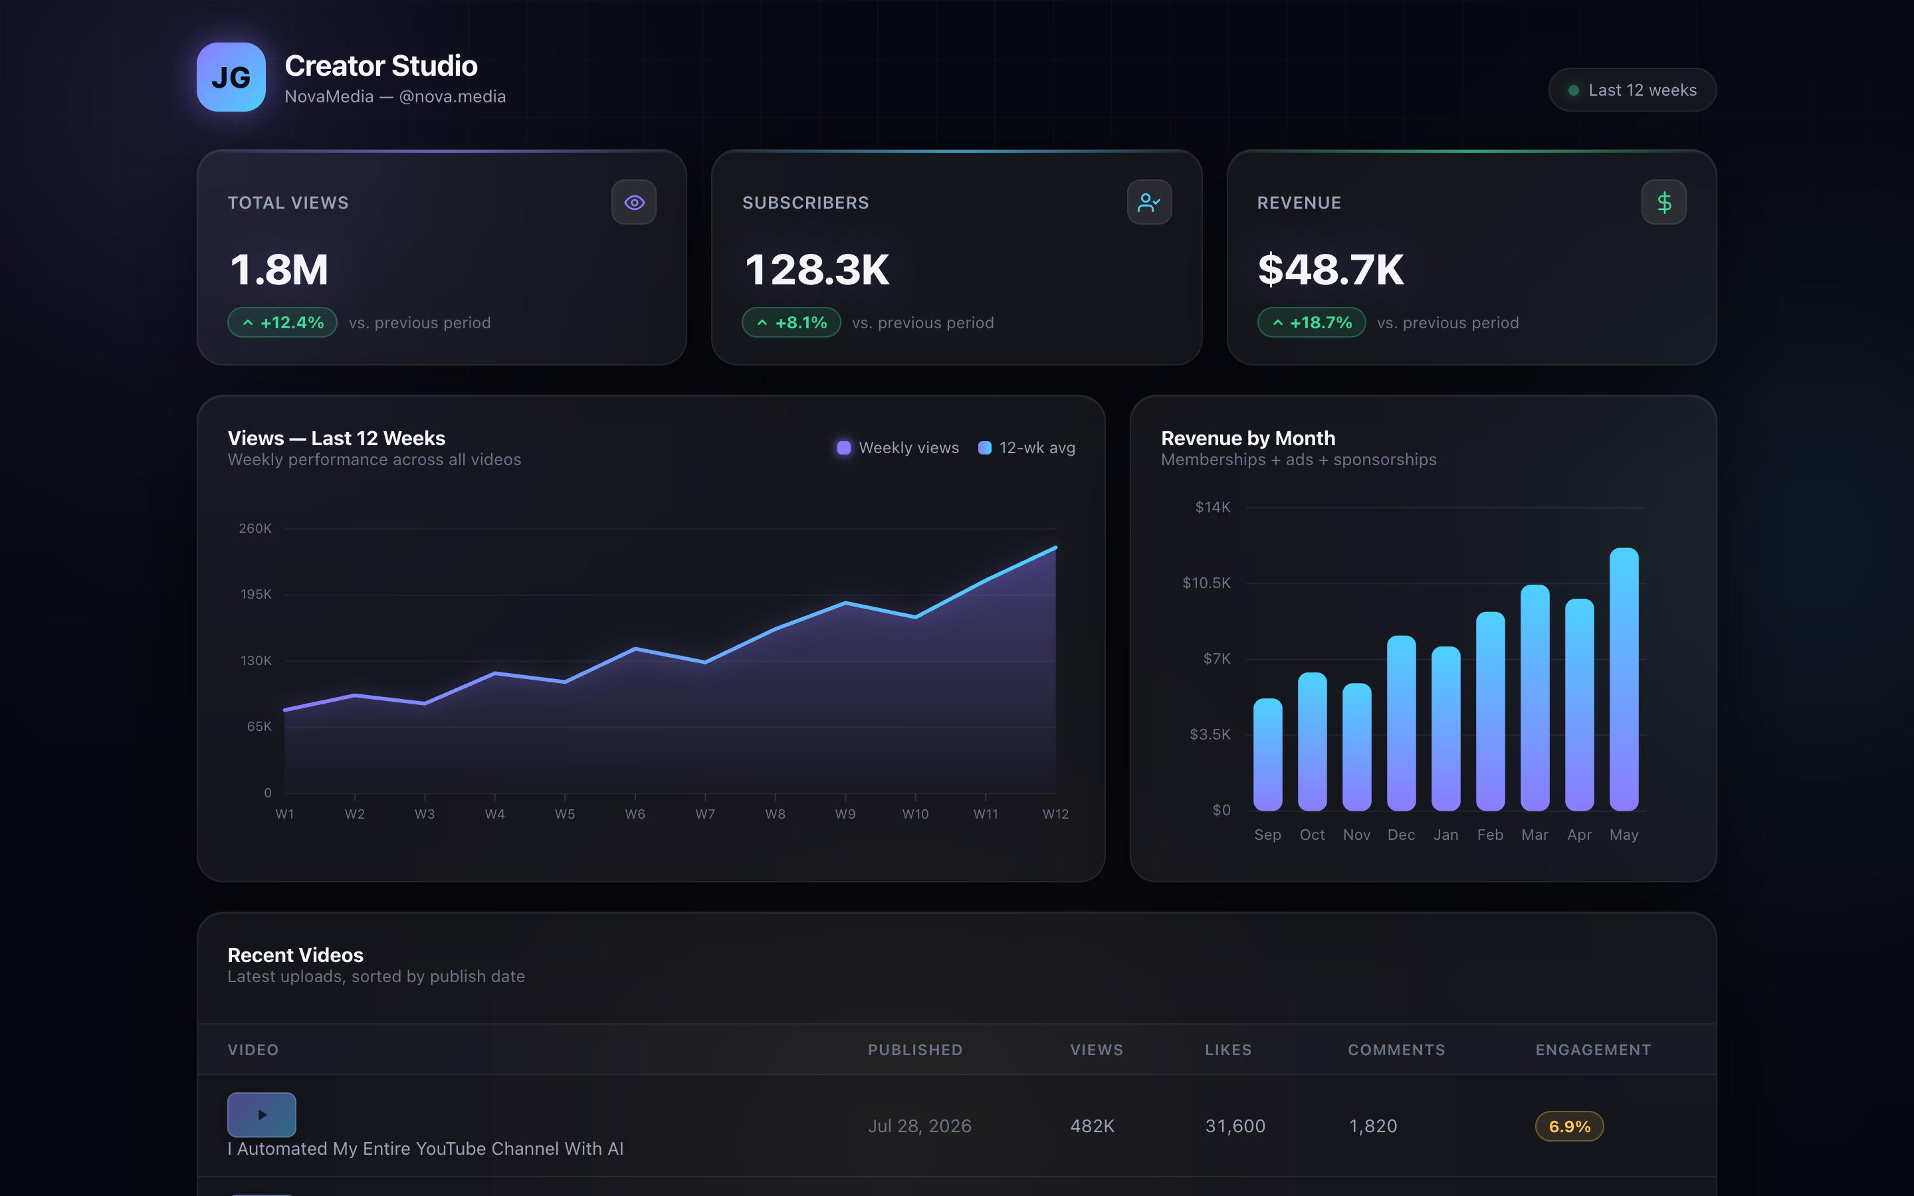Open the video I Automated My Entire YouTube Channel With AI
The height and width of the screenshot is (1196, 1914).
click(x=425, y=1149)
